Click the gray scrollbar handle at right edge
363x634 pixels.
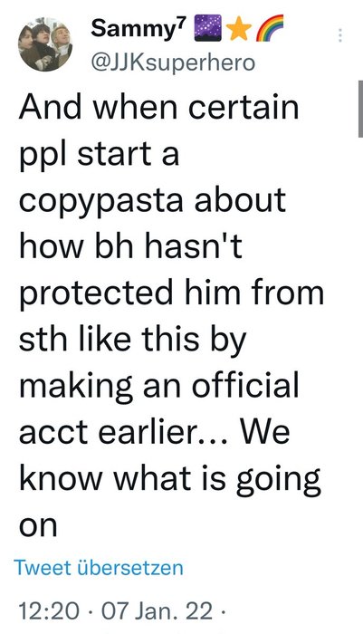coord(360,109)
